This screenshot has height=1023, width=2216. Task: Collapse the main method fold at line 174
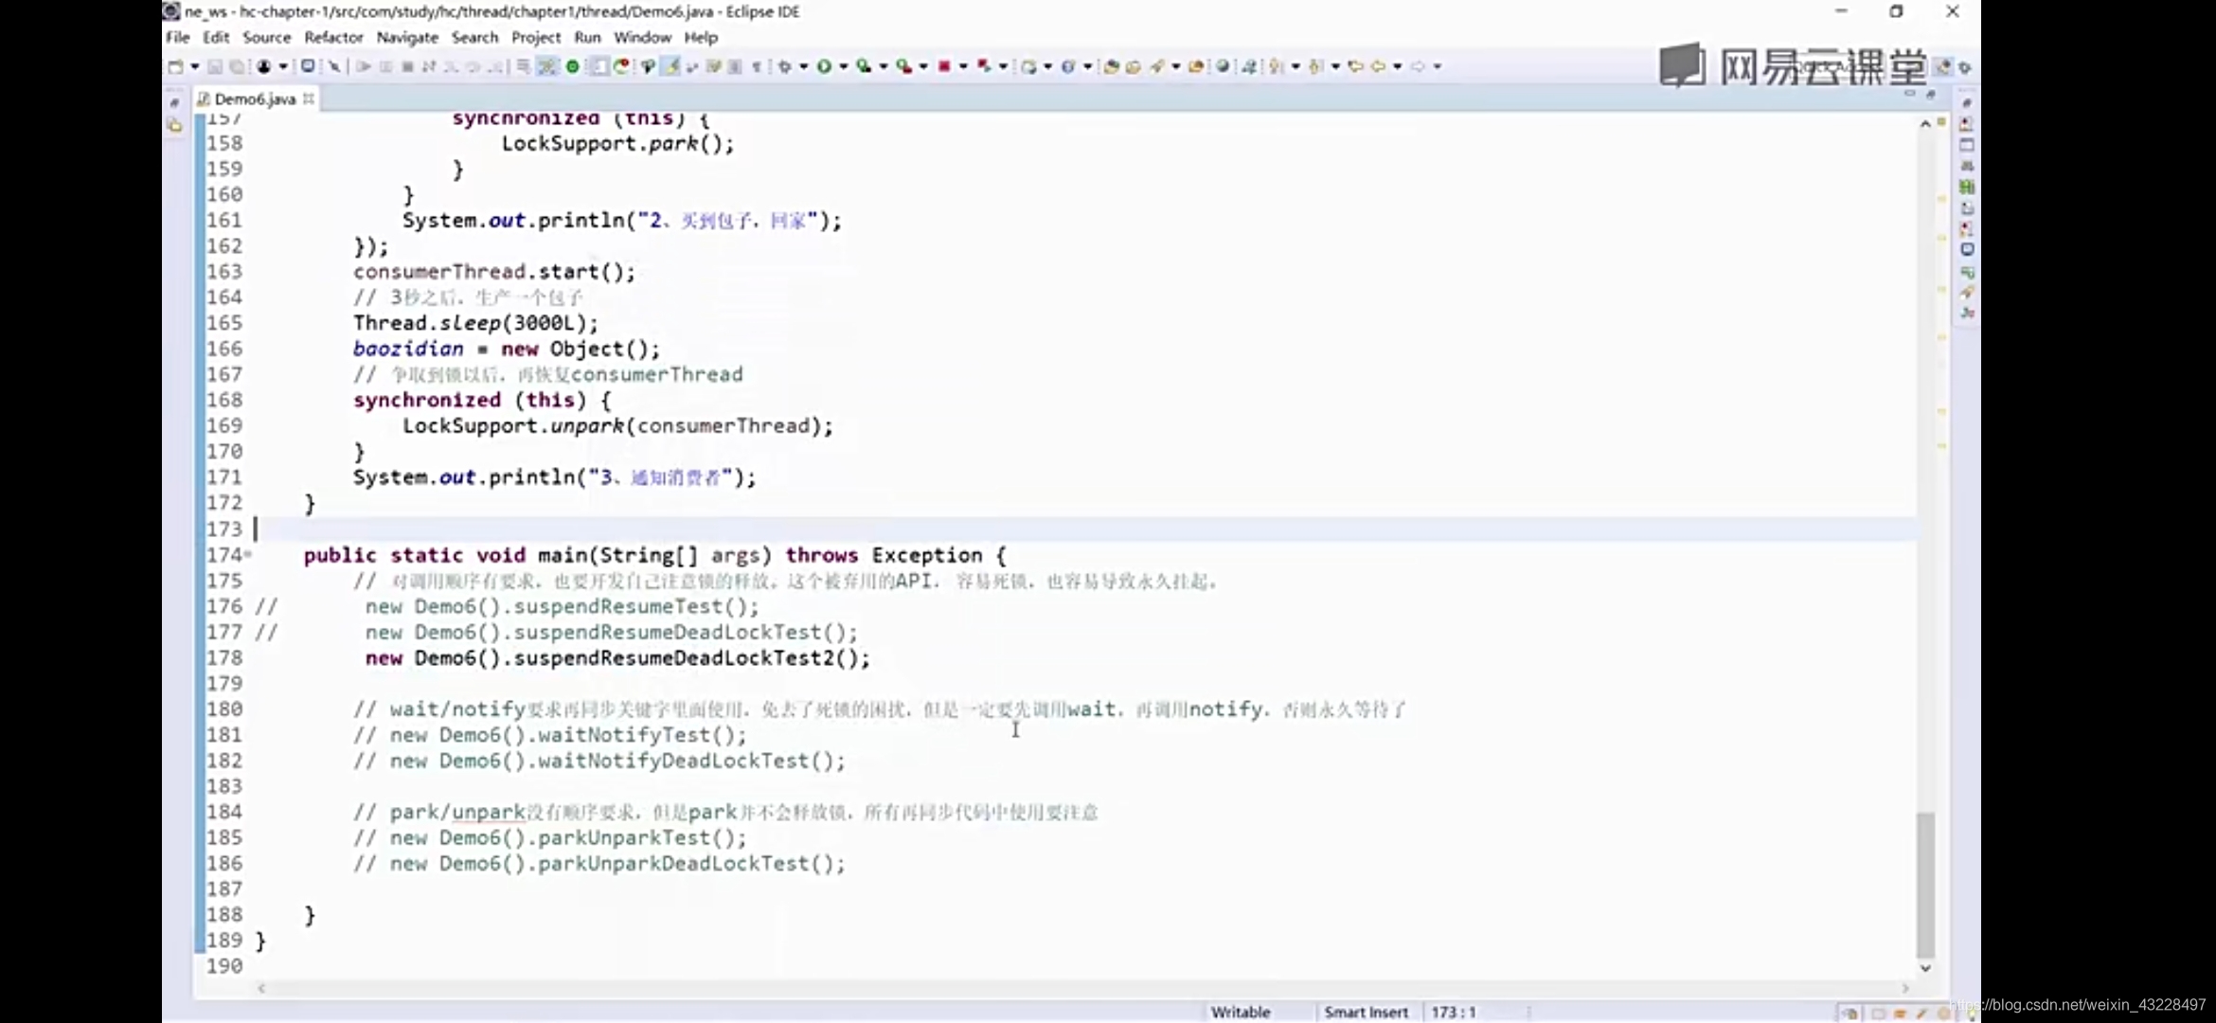248,554
